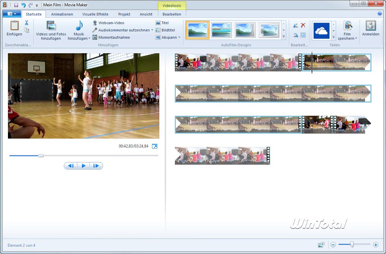Screen dimensions: 386x254
Task: Add a Titel to the movie
Action: 162,23
